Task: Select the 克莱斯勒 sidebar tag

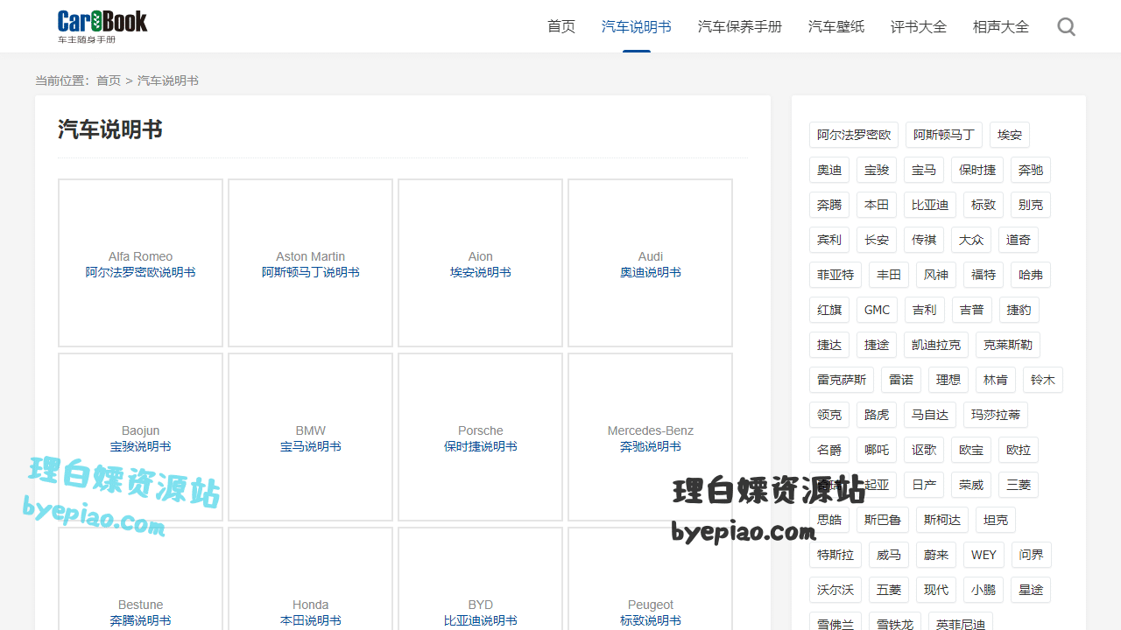Action: point(1008,345)
